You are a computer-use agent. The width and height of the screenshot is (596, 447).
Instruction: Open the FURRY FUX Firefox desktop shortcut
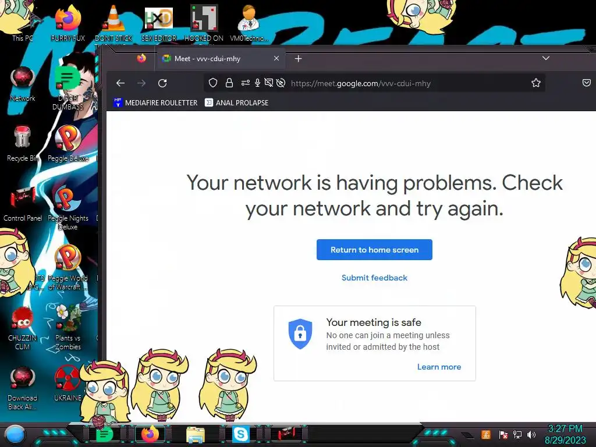click(x=68, y=23)
